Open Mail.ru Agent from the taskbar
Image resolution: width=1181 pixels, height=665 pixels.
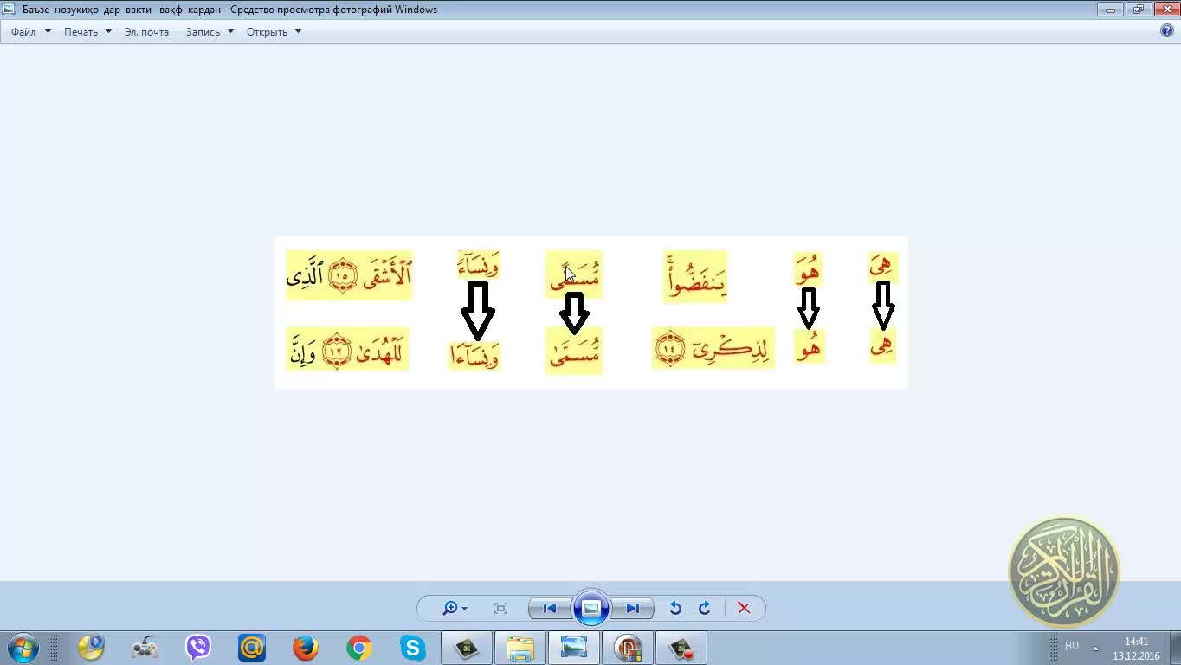pyautogui.click(x=252, y=648)
